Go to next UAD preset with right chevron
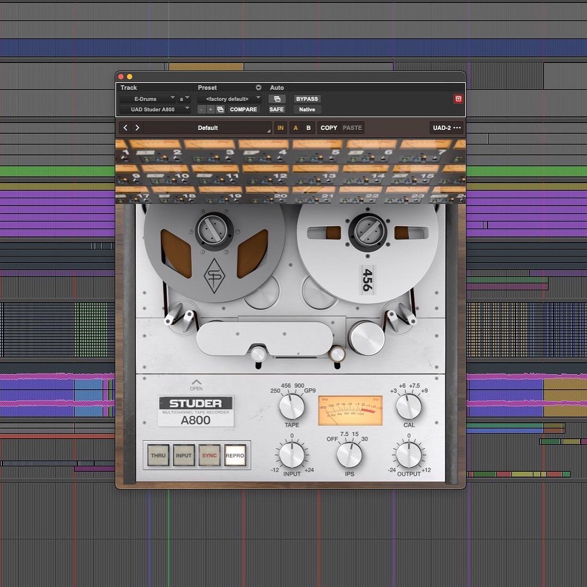 pyautogui.click(x=138, y=128)
